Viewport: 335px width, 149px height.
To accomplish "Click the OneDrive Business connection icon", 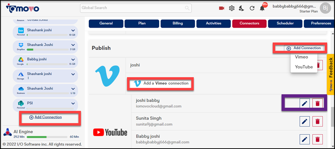I will (x=21, y=89).
